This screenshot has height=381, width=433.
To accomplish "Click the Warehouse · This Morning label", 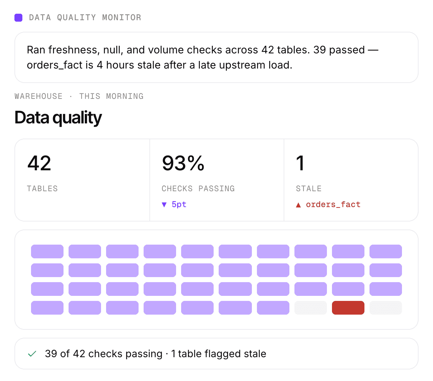I will (79, 96).
